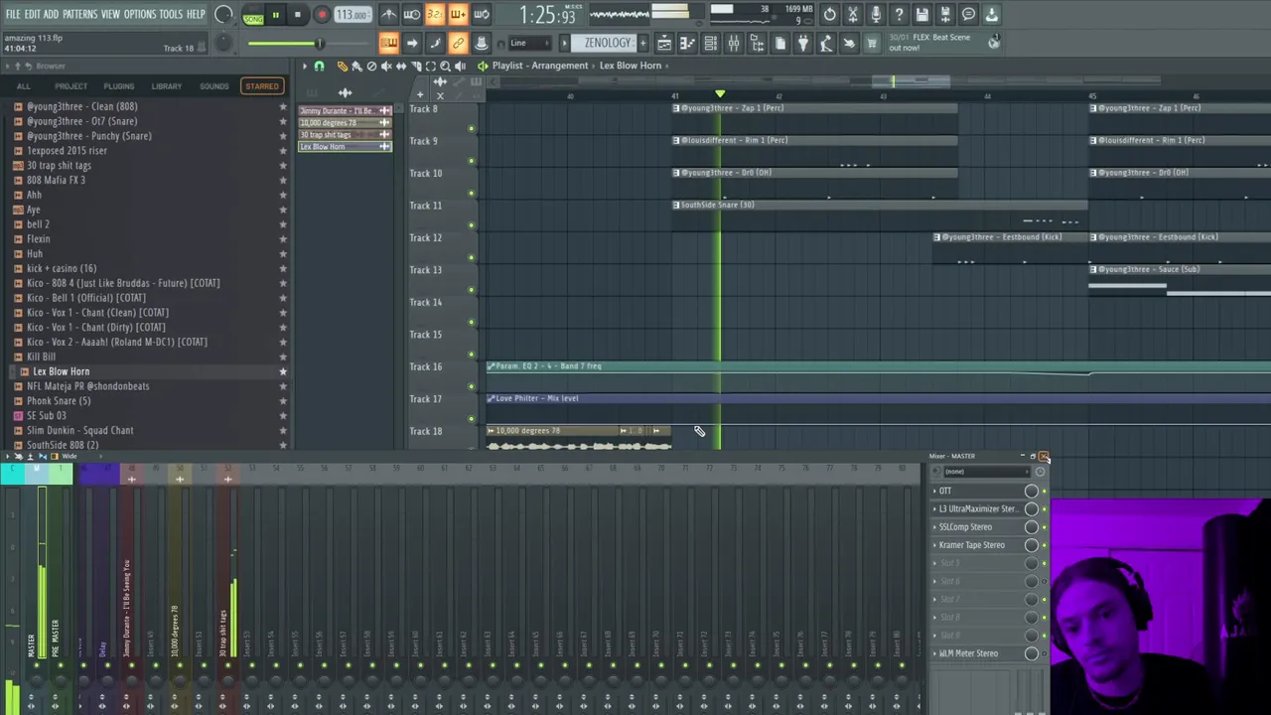Open the piano roll view icon

pos(687,43)
